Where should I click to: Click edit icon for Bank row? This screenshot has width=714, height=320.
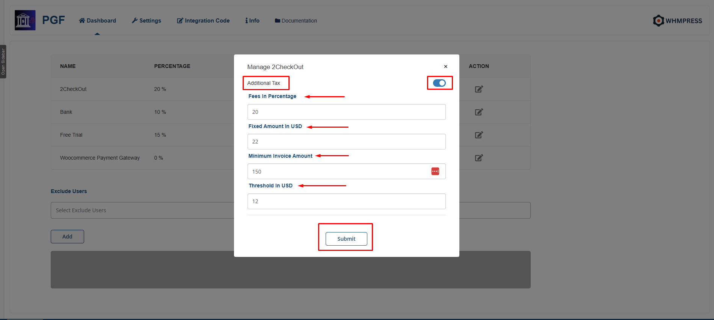479,112
